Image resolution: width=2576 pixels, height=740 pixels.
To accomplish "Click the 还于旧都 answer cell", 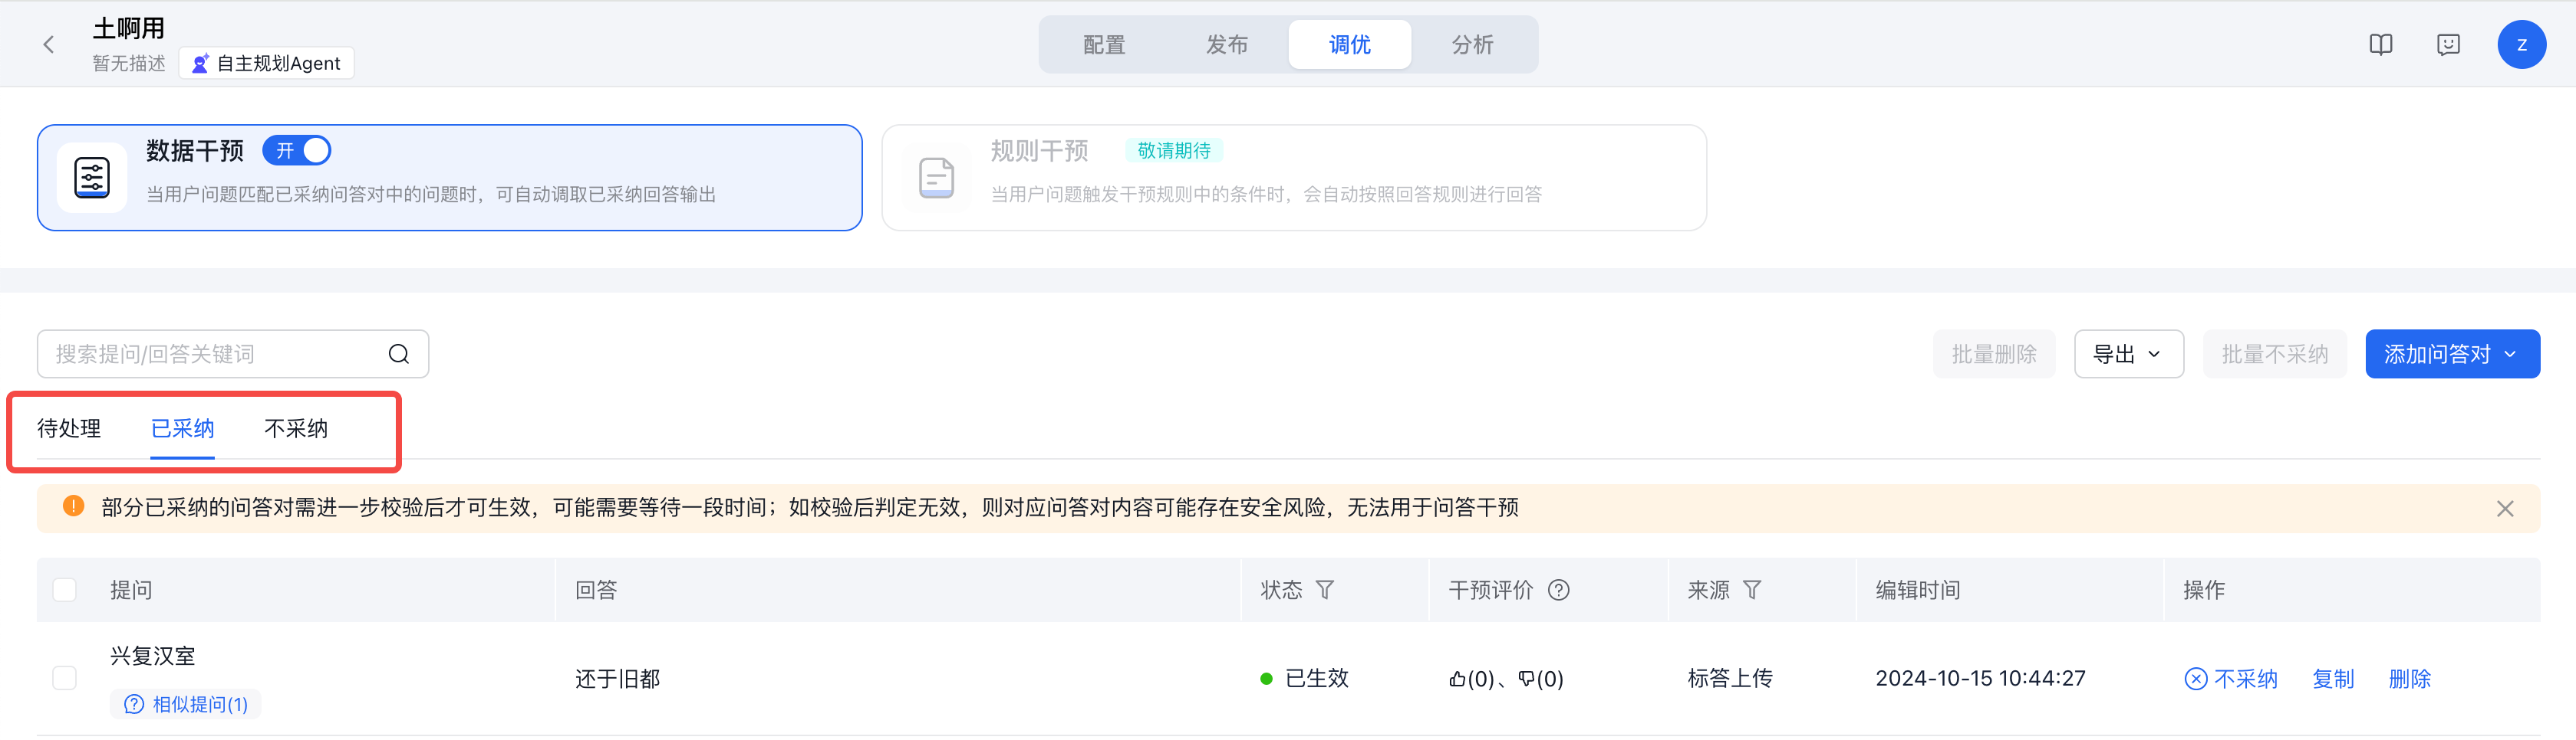I will [618, 679].
